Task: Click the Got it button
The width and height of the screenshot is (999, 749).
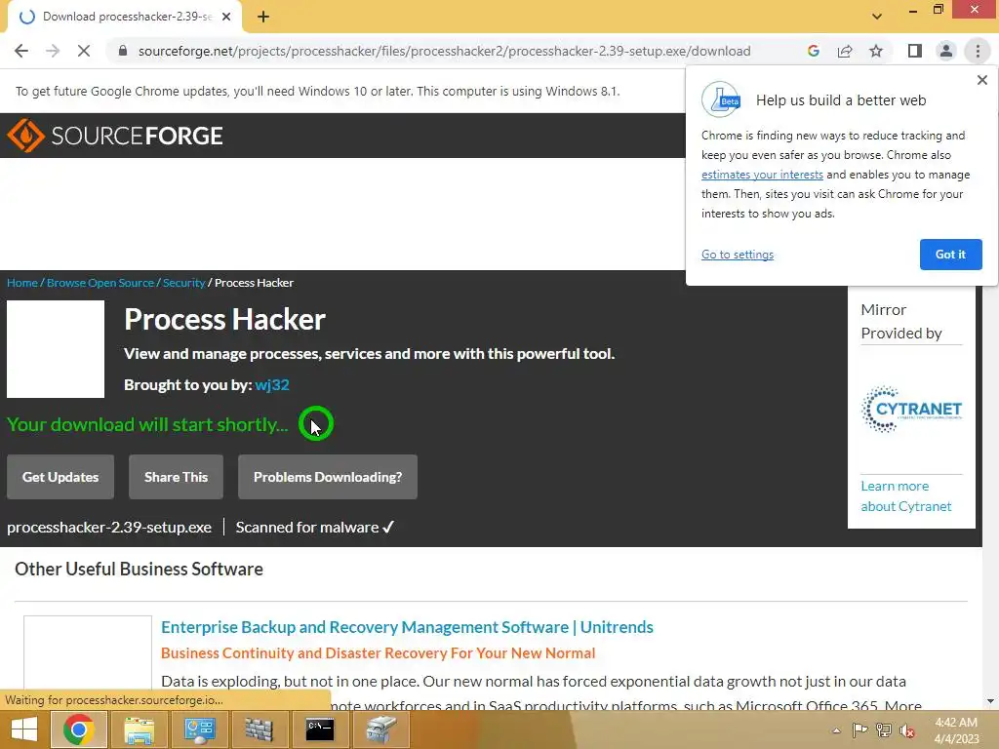Action: (x=950, y=255)
